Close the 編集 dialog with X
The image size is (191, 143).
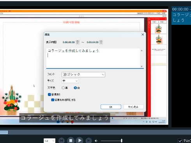pyautogui.click(x=143, y=35)
